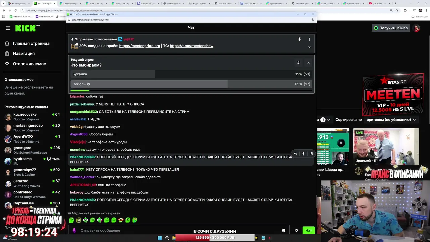Open recommended channel marlasingersoap
This screenshot has width=430, height=242.
[32, 128]
